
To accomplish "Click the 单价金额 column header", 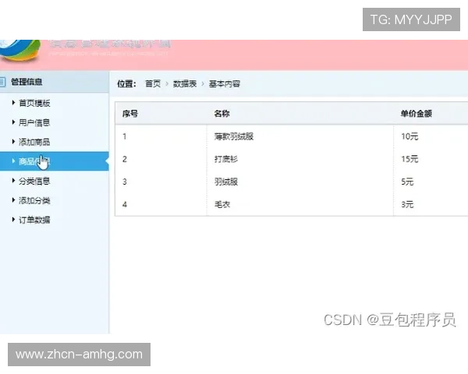I will click(x=417, y=114).
